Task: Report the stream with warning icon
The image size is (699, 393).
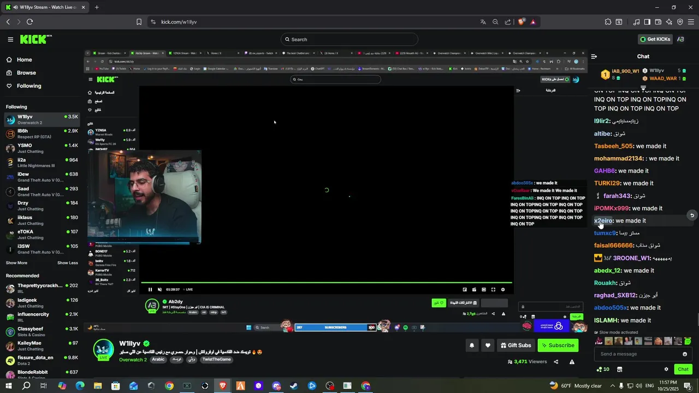Action: click(x=572, y=362)
